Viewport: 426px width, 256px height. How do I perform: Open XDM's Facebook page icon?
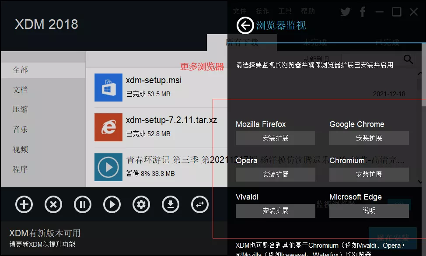(363, 12)
